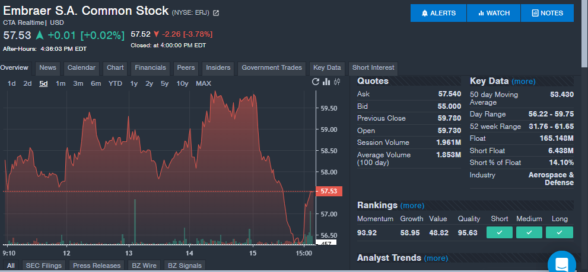Select the YTD chart range
This screenshot has height=272, width=588.
[115, 84]
